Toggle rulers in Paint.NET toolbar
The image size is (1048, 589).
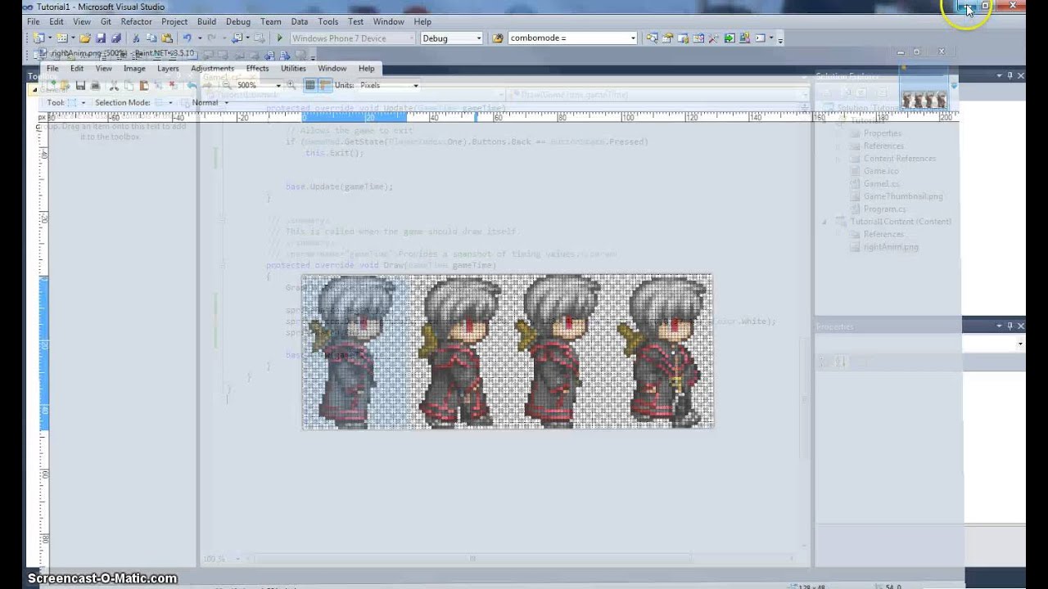pos(325,85)
